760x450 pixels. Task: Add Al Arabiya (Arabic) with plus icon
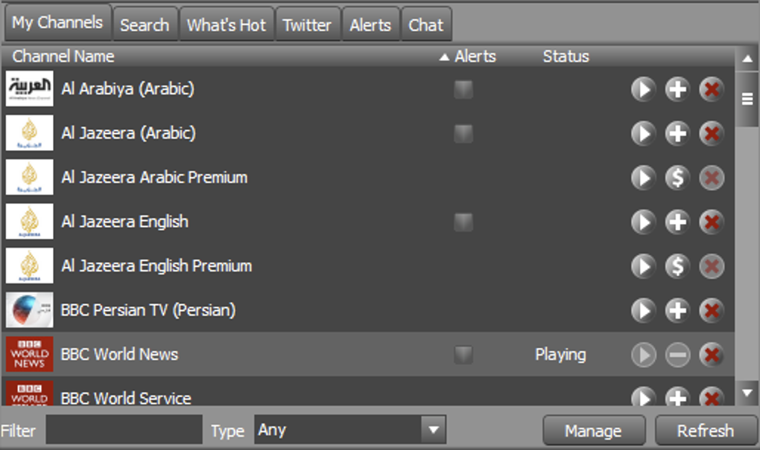tap(677, 89)
